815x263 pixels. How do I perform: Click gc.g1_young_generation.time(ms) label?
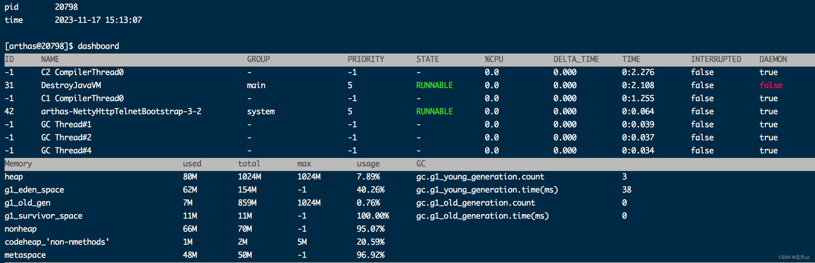coord(487,190)
